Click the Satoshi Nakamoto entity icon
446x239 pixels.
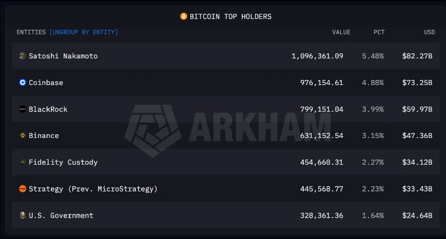point(22,56)
